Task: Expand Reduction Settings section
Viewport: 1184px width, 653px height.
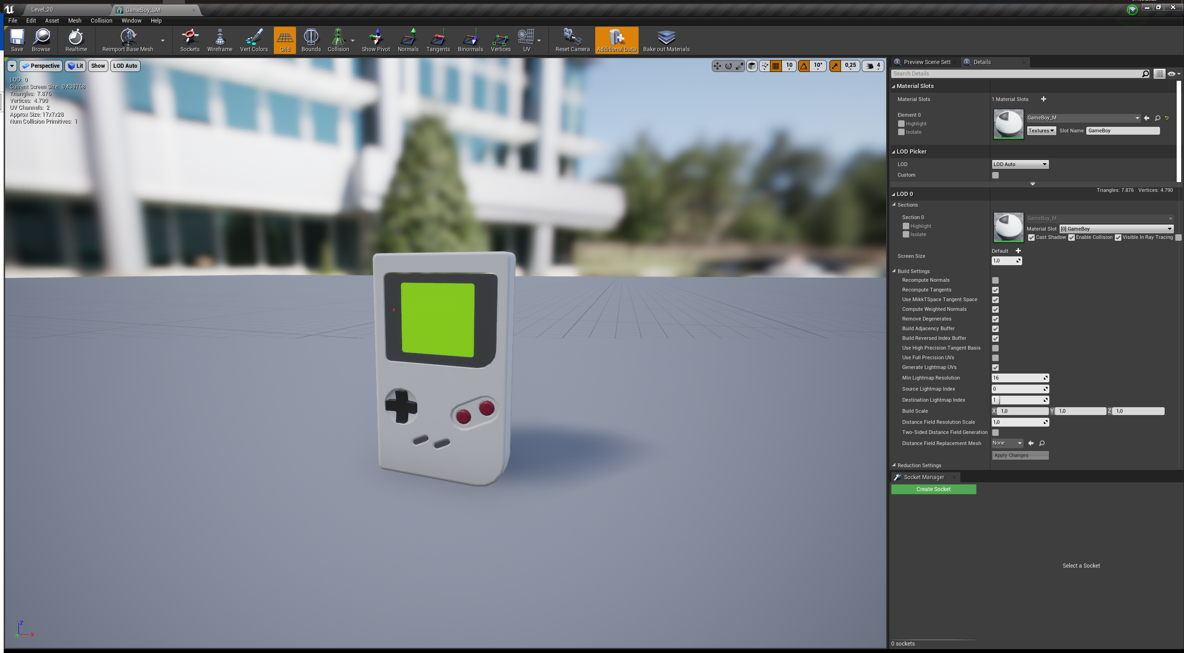Action: (894, 465)
